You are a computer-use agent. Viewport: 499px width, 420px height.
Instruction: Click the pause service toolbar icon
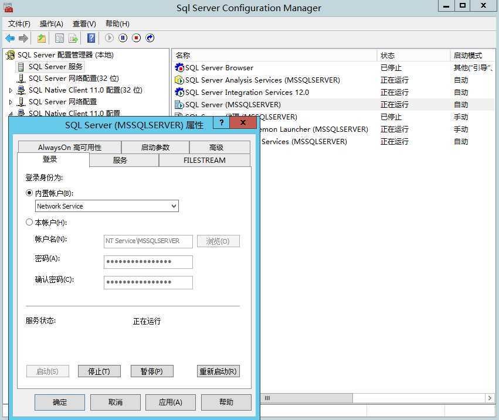tap(123, 38)
